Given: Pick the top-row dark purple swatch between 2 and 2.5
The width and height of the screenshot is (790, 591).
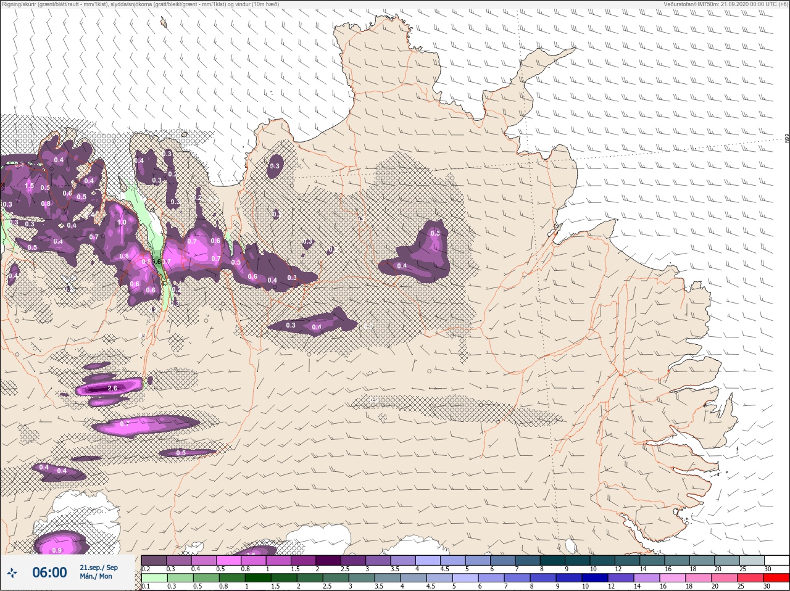Looking at the screenshot, I should pyautogui.click(x=329, y=560).
